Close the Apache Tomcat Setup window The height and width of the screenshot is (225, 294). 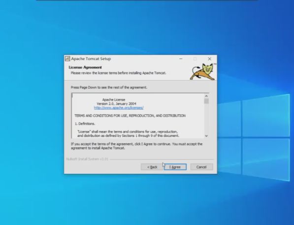209,59
